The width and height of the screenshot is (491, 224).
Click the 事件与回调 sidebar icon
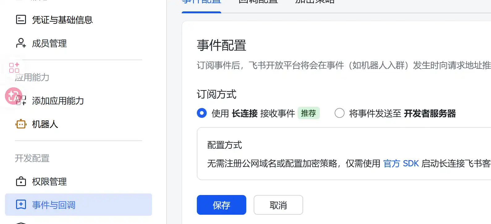click(x=21, y=204)
